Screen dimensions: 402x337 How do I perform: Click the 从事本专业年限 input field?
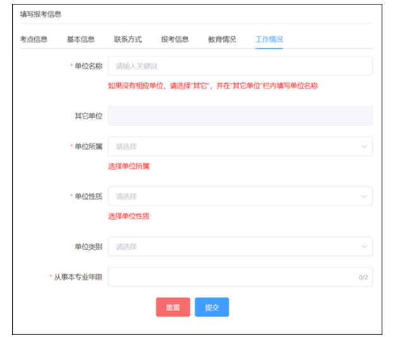(x=231, y=277)
